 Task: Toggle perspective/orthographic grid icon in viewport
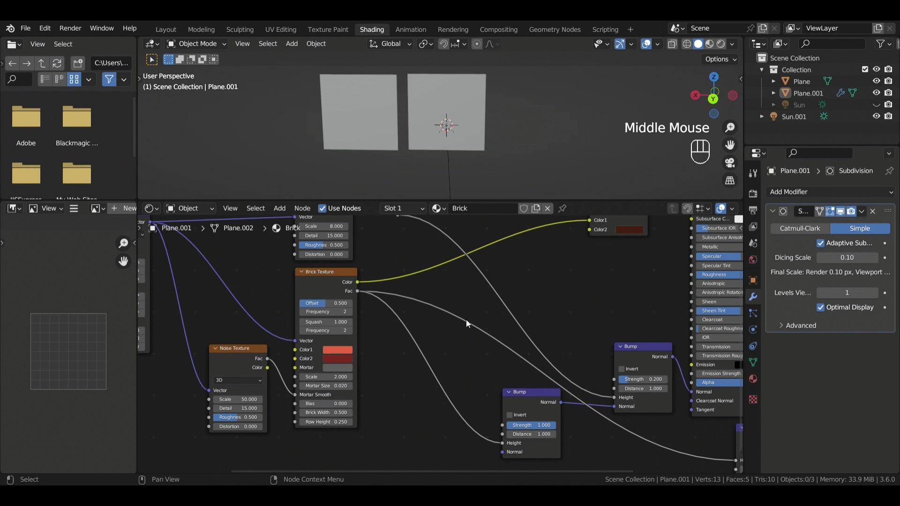coord(730,180)
